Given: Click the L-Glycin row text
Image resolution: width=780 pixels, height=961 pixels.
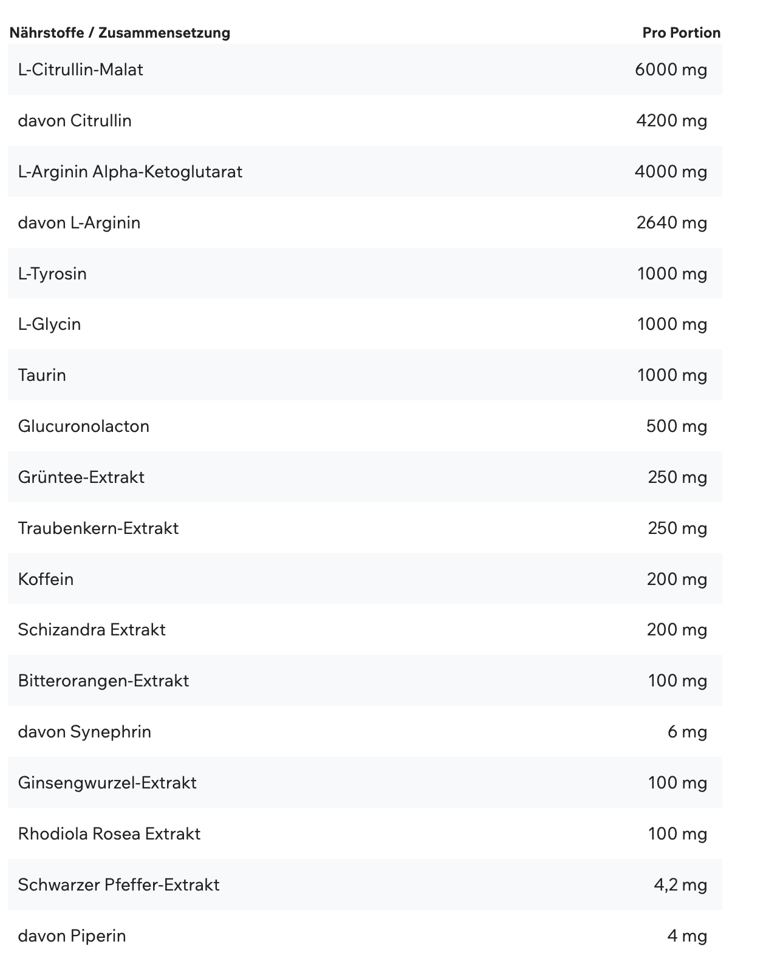Looking at the screenshot, I should tap(49, 324).
